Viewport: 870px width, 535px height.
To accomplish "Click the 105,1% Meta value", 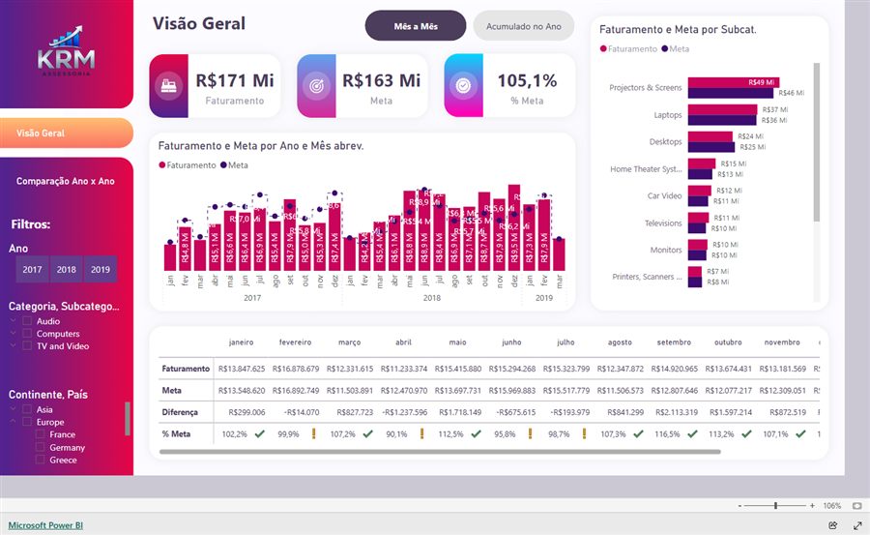I will 527,80.
